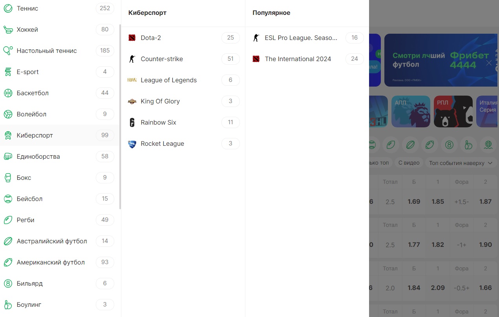Click the Бильярд category label
Image resolution: width=499 pixels, height=317 pixels.
coord(30,283)
